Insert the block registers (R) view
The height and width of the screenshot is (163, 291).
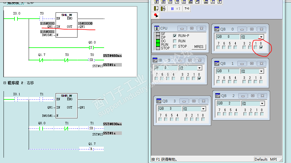coord(219,2)
